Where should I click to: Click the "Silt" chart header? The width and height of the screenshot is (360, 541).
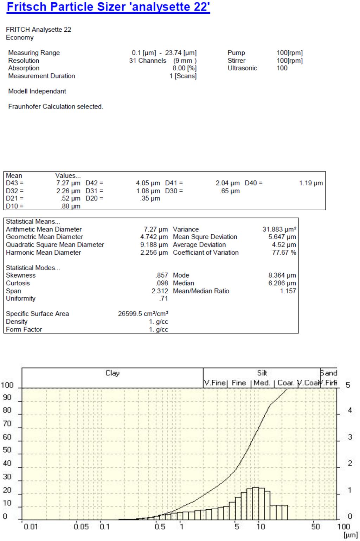pyautogui.click(x=262, y=373)
